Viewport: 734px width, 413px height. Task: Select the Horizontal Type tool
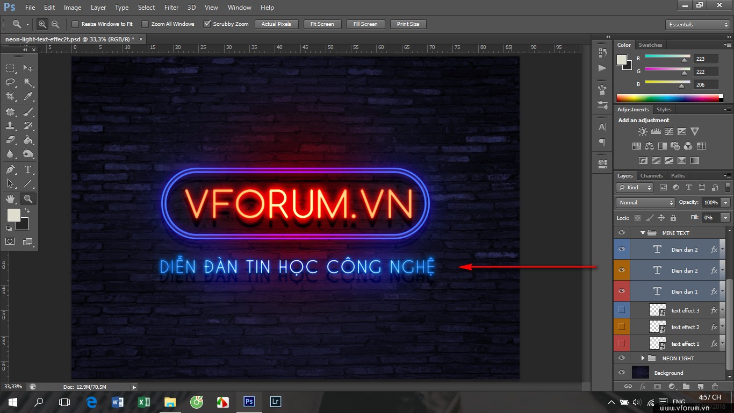coord(28,169)
